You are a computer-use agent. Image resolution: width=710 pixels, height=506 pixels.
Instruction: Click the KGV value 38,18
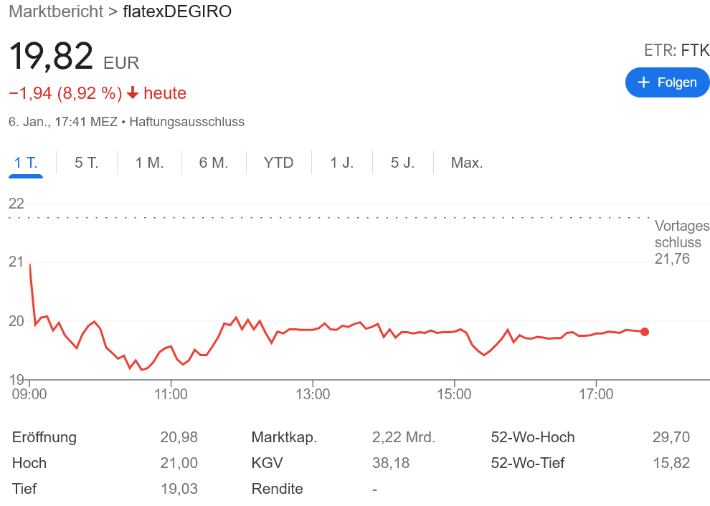[390, 462]
